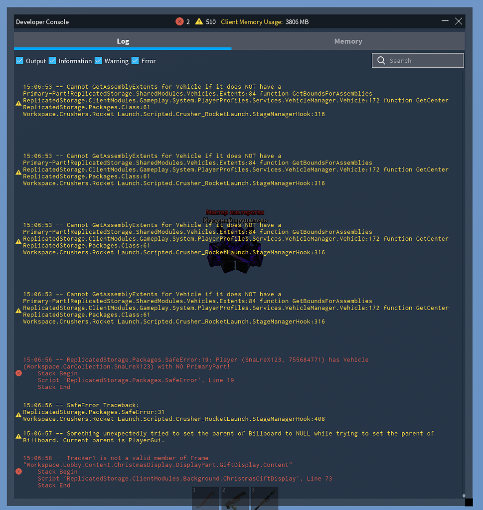This screenshot has height=510, width=483.
Task: Toggle the Warning filter checkbox
Action: (x=98, y=60)
